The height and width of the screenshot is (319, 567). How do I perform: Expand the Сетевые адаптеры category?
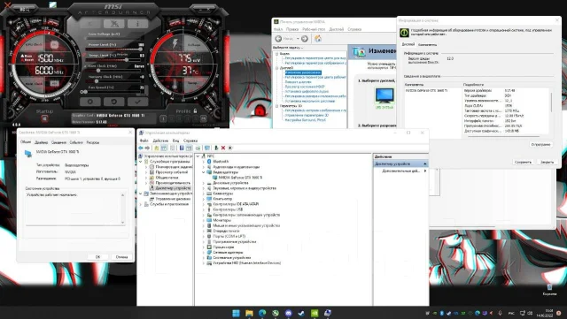[204, 252]
